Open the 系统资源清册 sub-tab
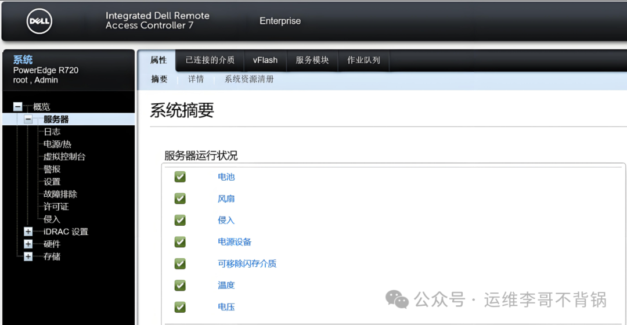The height and width of the screenshot is (325, 627). [249, 79]
